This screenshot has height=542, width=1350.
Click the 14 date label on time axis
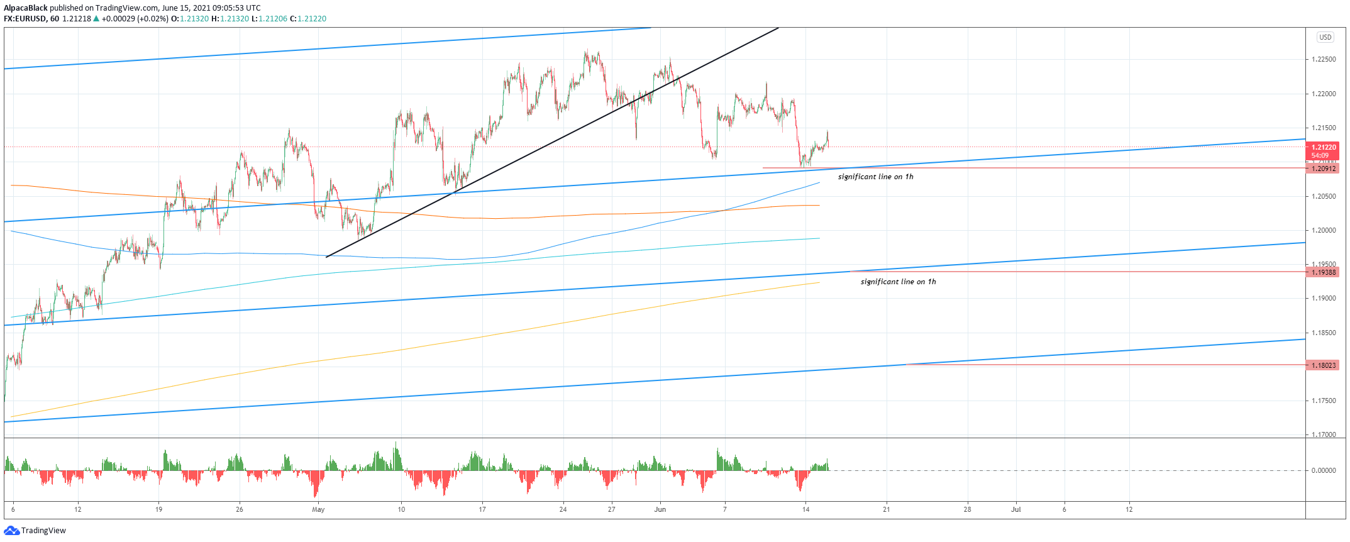coord(805,510)
